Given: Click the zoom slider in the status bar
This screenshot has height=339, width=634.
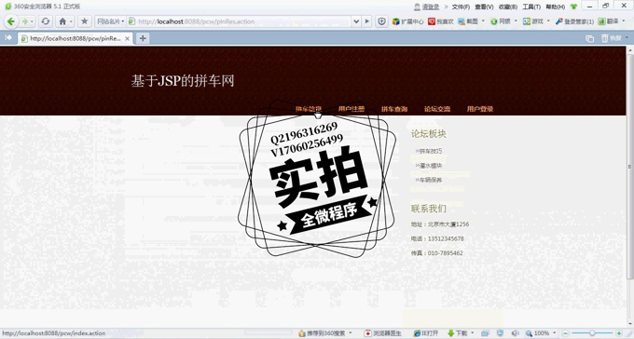Looking at the screenshot, I should (x=591, y=333).
